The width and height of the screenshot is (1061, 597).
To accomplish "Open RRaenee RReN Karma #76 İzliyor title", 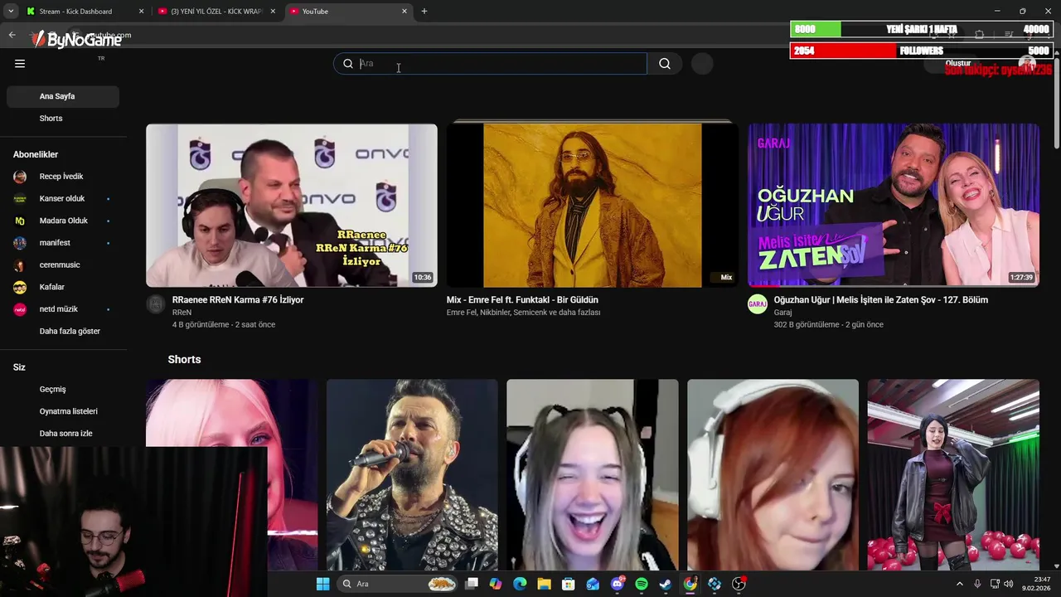I will [238, 300].
